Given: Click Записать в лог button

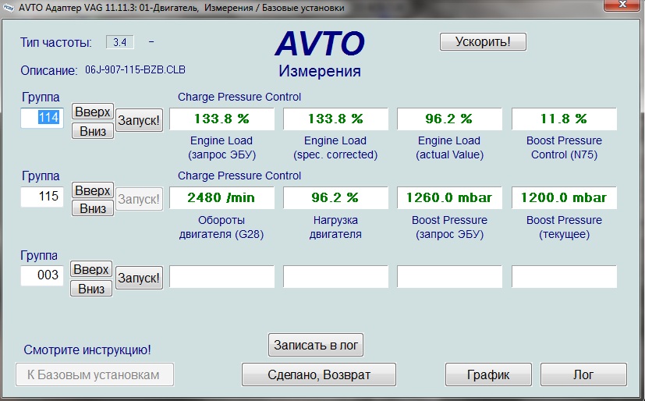Looking at the screenshot, I should point(316,344).
